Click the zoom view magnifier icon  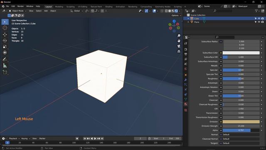(x=179, y=36)
